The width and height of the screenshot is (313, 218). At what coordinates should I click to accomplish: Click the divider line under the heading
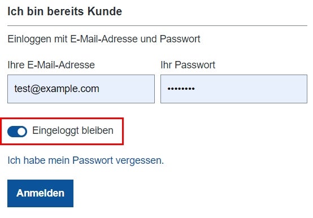pos(157,26)
